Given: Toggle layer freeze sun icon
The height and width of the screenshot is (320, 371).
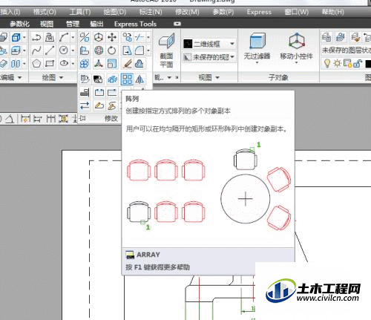Looking at the screenshot, I should click(x=338, y=64).
